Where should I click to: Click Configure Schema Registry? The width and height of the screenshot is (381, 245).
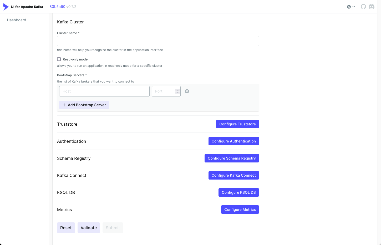[x=232, y=158]
